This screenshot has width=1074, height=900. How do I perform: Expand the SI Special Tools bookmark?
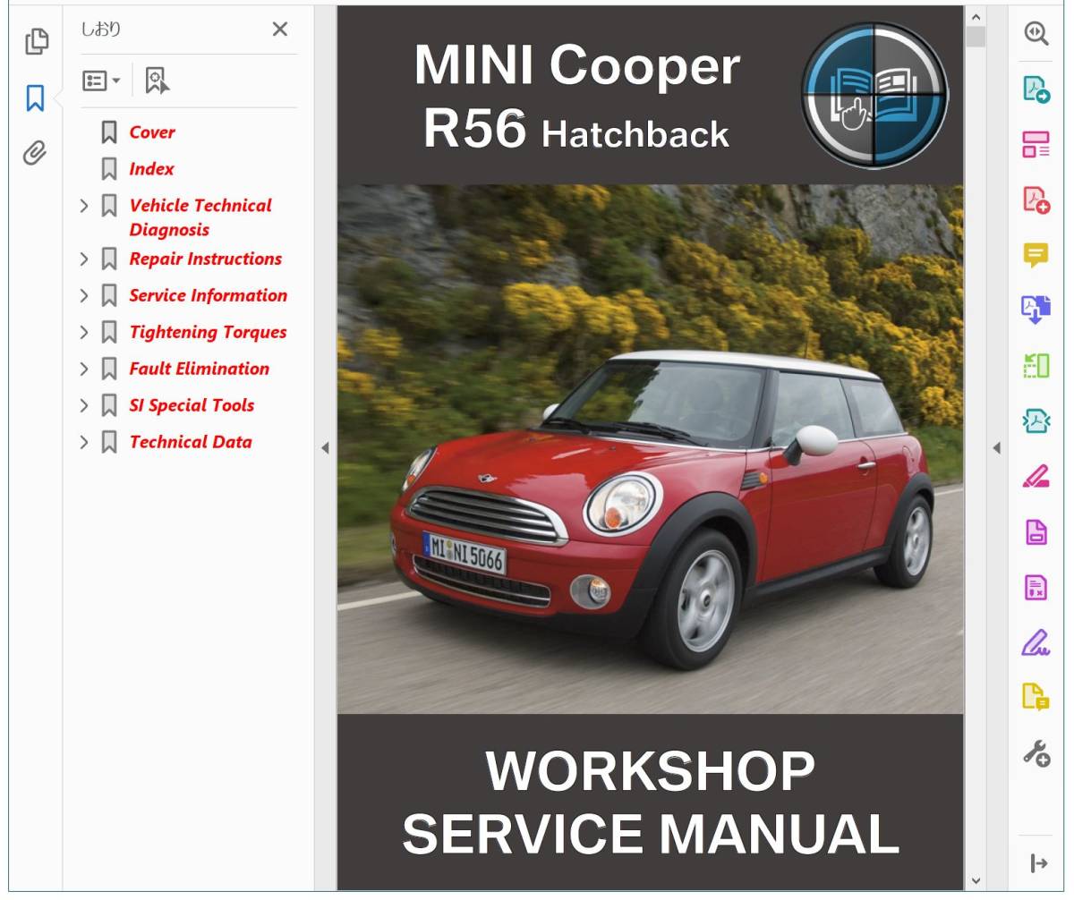tap(84, 406)
